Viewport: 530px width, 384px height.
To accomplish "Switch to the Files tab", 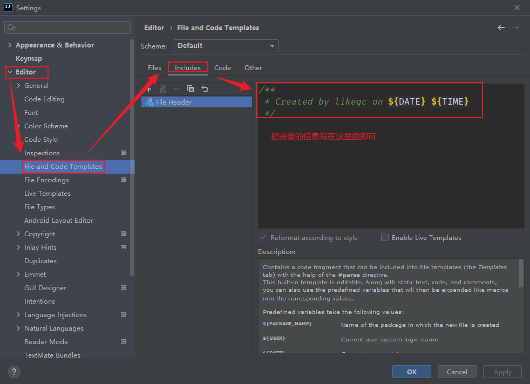I will [154, 68].
